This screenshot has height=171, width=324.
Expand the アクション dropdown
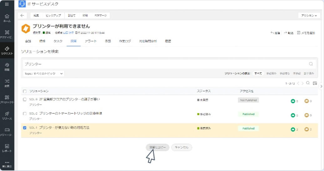(309, 16)
